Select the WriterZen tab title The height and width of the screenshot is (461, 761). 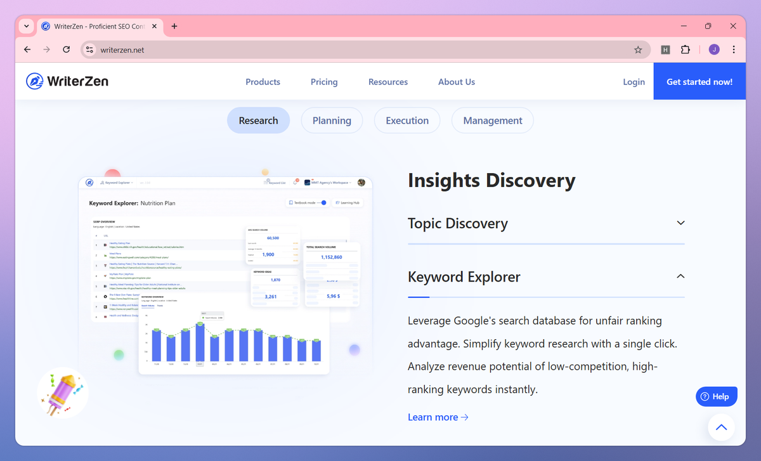pos(100,26)
